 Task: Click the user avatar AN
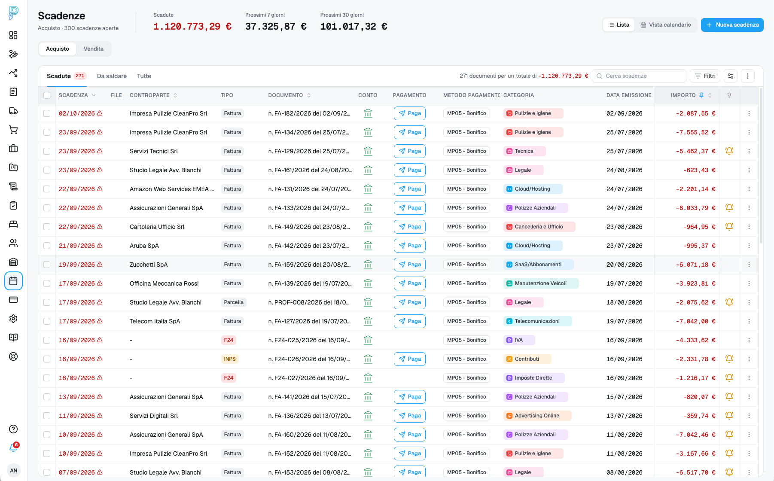tap(14, 470)
